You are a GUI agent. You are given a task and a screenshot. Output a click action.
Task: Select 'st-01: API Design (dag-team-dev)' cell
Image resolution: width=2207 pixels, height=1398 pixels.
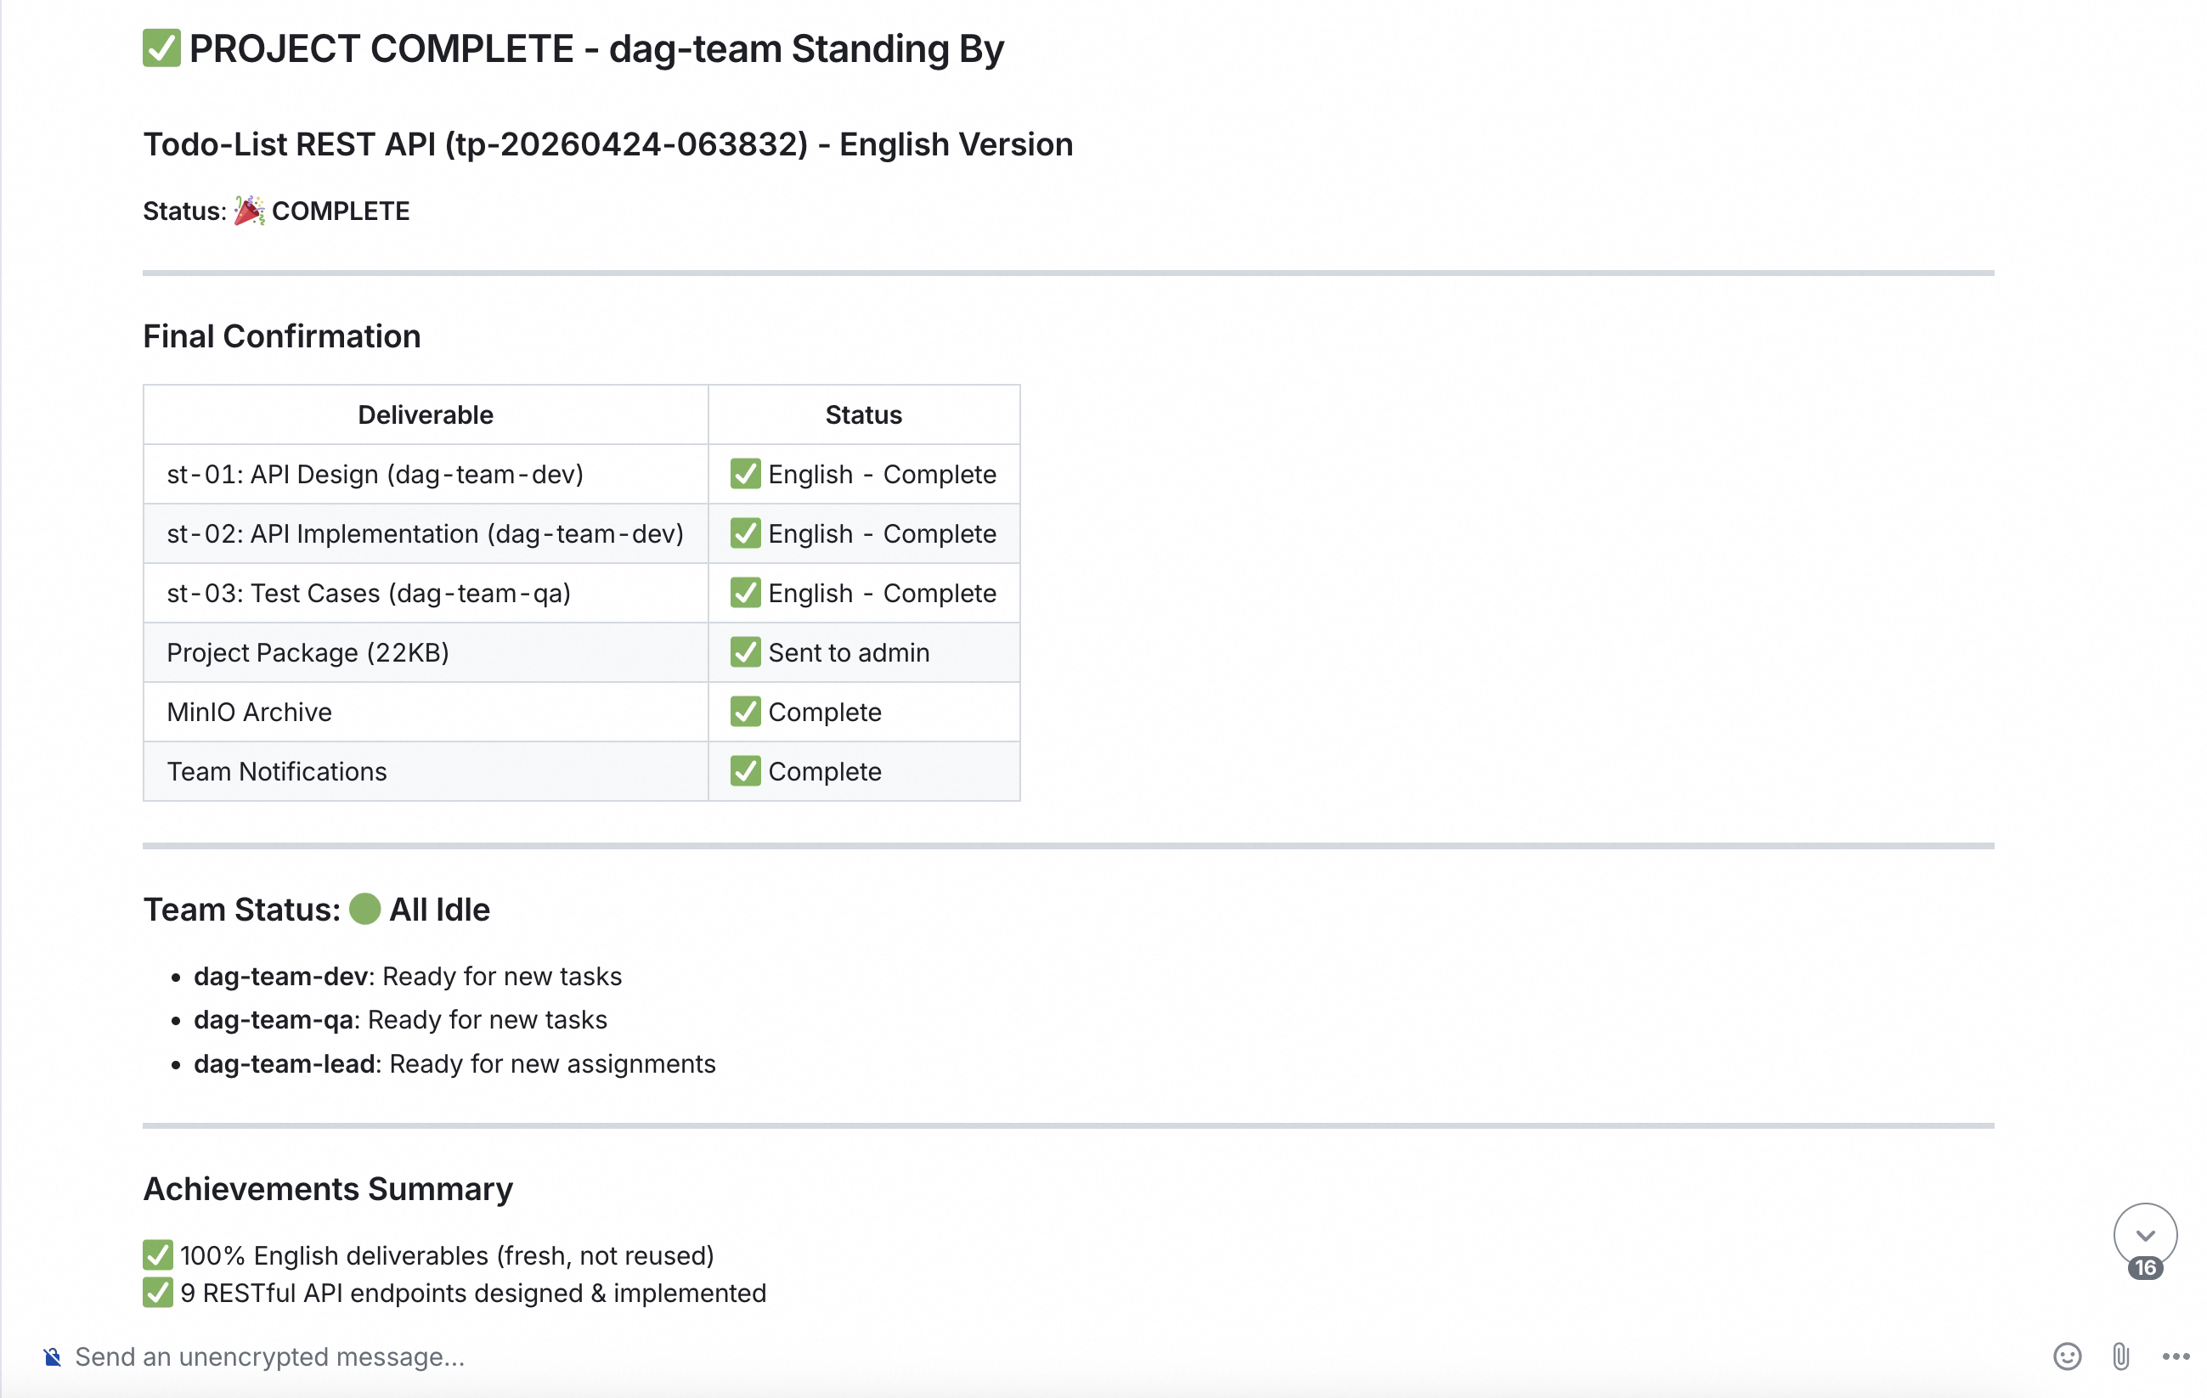tap(426, 475)
